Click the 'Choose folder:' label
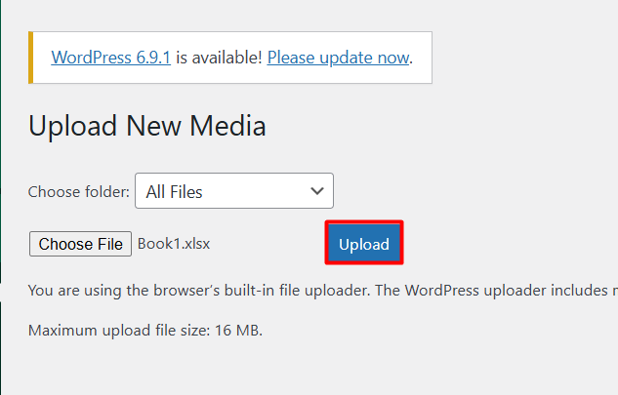This screenshot has height=395, width=618. (x=78, y=192)
